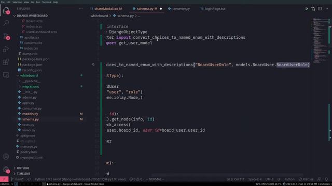Switch to the loginPage.tsx tab

click(x=213, y=9)
